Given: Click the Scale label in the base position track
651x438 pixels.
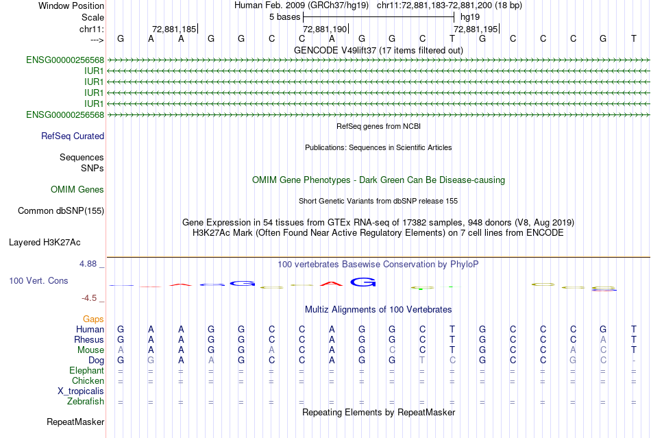Looking at the screenshot, I should click(93, 17).
